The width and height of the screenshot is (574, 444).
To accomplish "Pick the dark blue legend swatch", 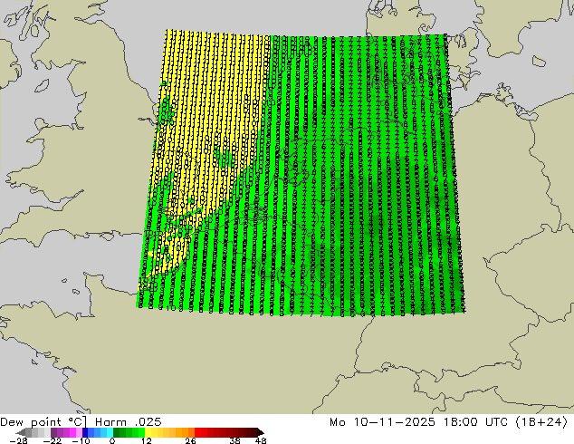I will pyautogui.click(x=85, y=433).
